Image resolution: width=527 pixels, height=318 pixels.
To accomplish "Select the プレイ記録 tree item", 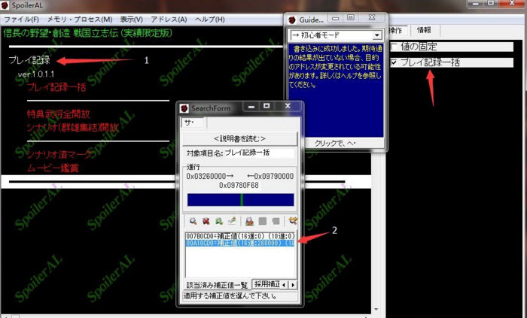I will (29, 60).
